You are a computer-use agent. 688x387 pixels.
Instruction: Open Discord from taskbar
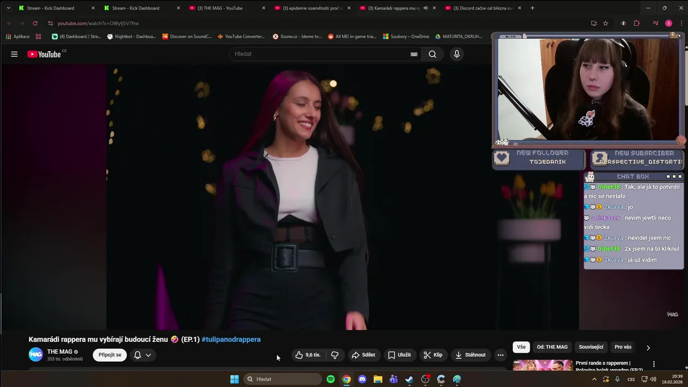click(x=362, y=379)
